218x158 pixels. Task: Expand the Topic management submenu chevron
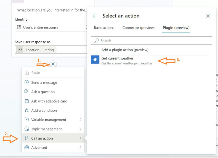click(x=80, y=129)
